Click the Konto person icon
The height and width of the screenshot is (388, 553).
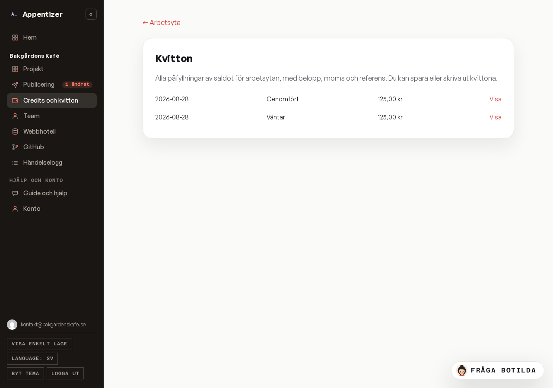[x=15, y=209]
